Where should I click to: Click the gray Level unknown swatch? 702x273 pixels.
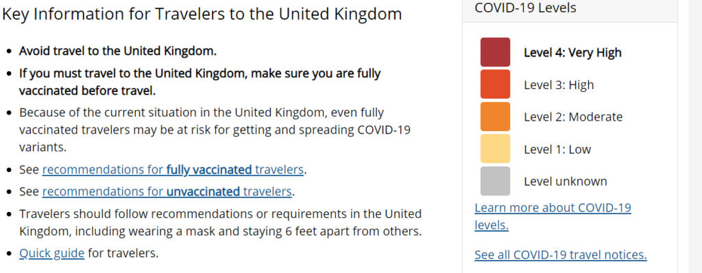(x=495, y=181)
